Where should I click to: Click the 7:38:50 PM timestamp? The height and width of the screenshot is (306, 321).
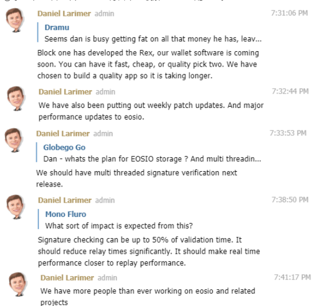290,200
